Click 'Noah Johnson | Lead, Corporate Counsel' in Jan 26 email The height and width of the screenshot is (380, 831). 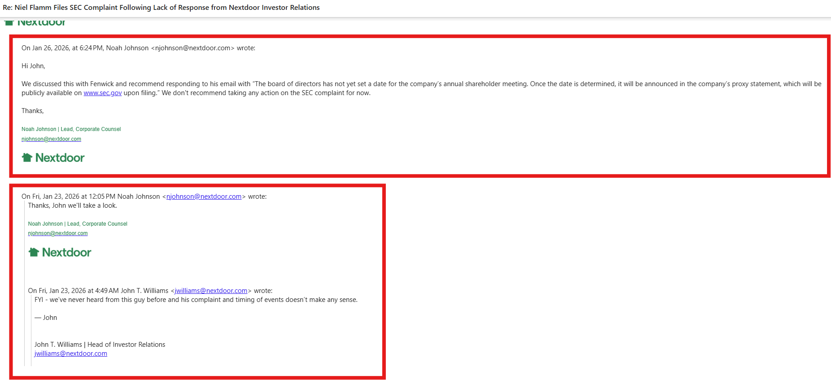point(71,129)
